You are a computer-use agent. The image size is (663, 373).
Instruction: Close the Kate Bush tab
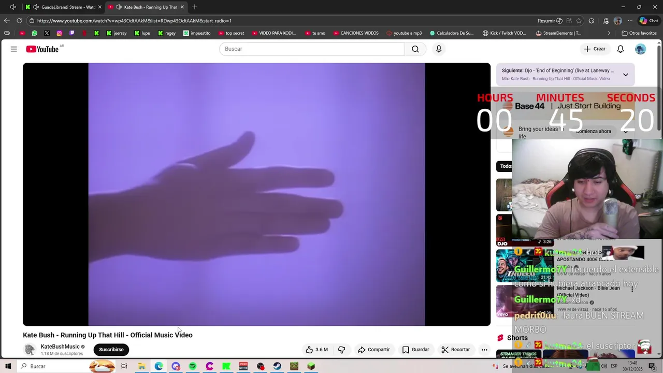[x=182, y=7]
